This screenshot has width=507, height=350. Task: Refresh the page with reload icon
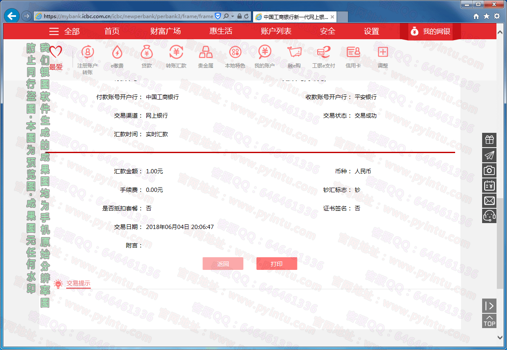pos(246,16)
